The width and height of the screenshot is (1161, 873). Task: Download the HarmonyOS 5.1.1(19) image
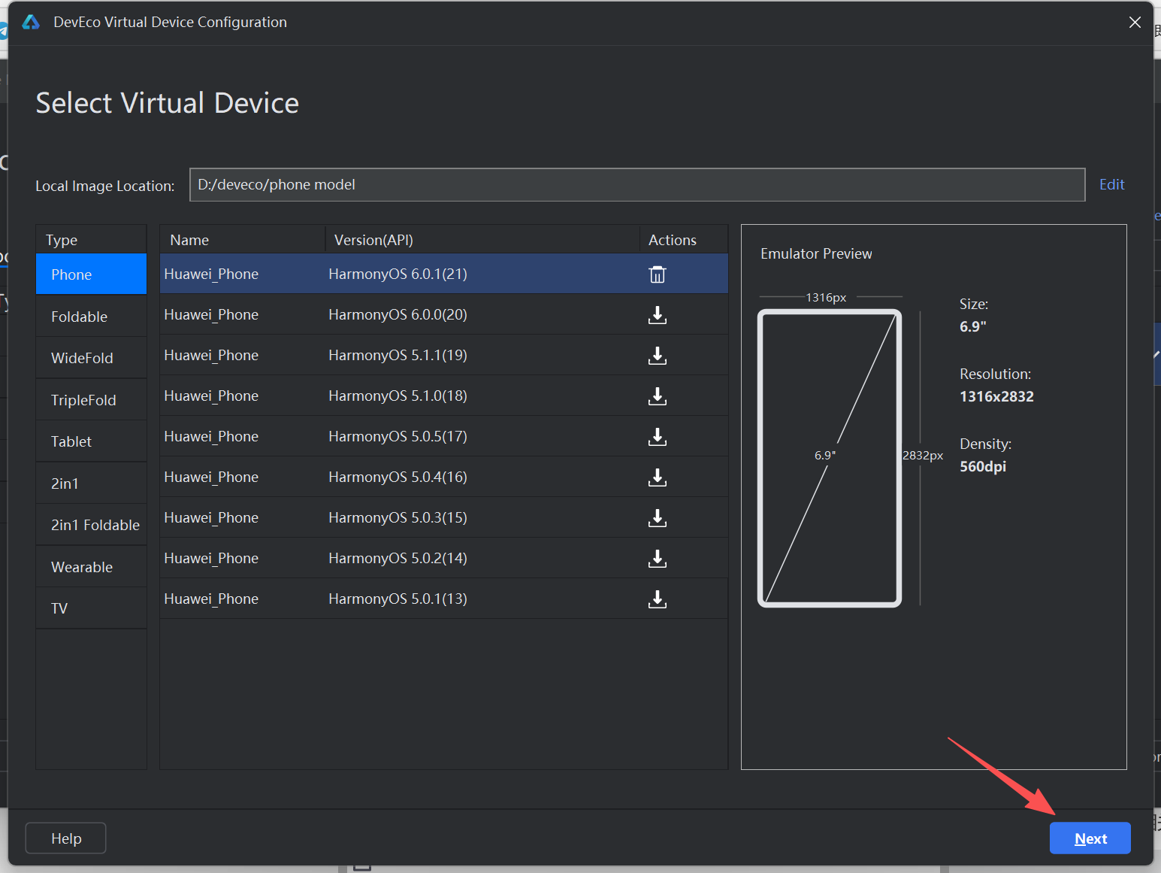point(658,356)
